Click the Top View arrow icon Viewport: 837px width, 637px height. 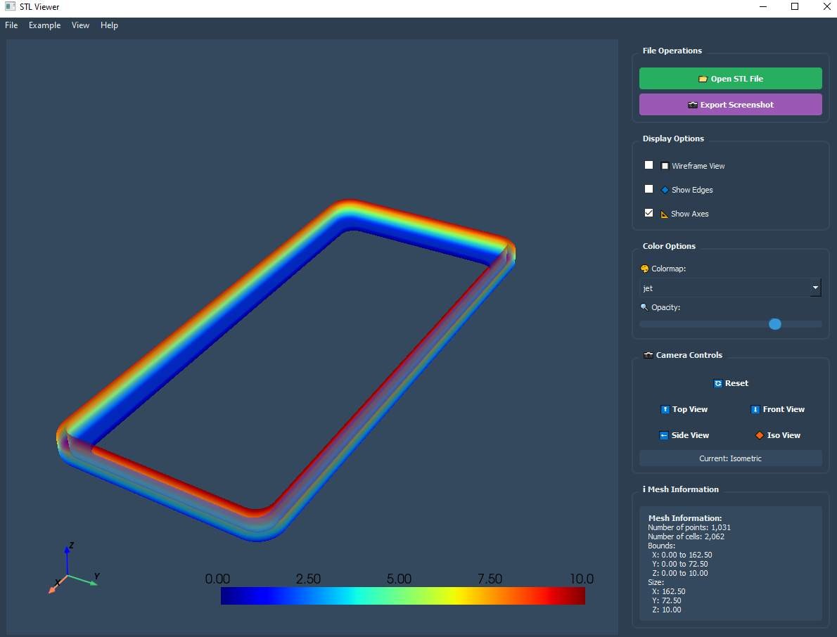[x=665, y=409]
